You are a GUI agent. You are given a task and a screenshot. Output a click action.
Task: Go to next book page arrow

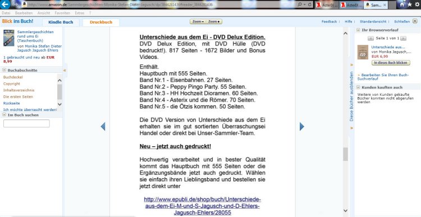click(302, 126)
